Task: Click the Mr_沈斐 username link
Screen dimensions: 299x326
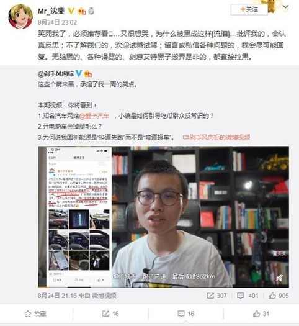Action: [51, 11]
